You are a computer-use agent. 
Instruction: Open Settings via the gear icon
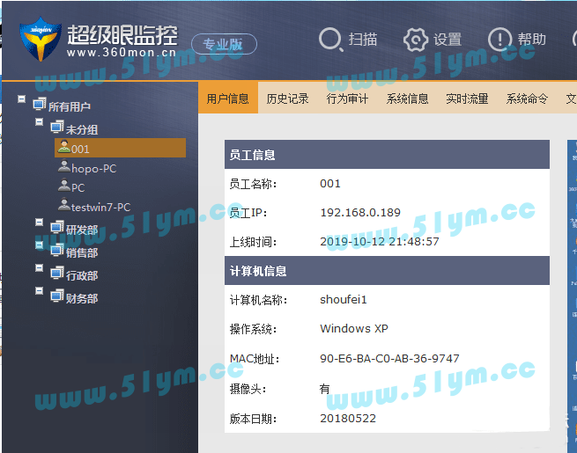[416, 40]
